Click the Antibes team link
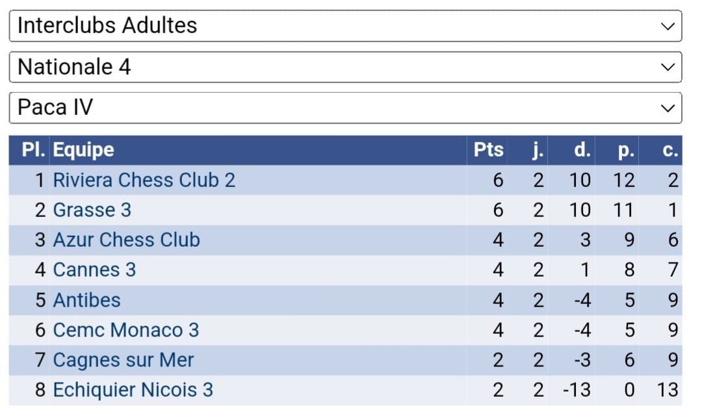The width and height of the screenshot is (702, 417). (86, 300)
